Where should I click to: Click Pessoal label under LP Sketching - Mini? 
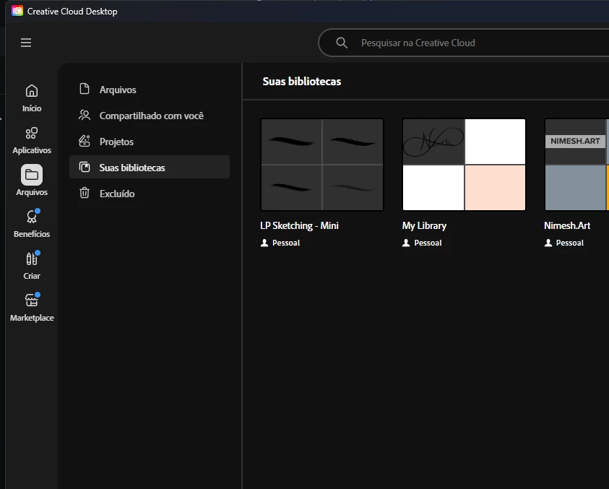(286, 243)
